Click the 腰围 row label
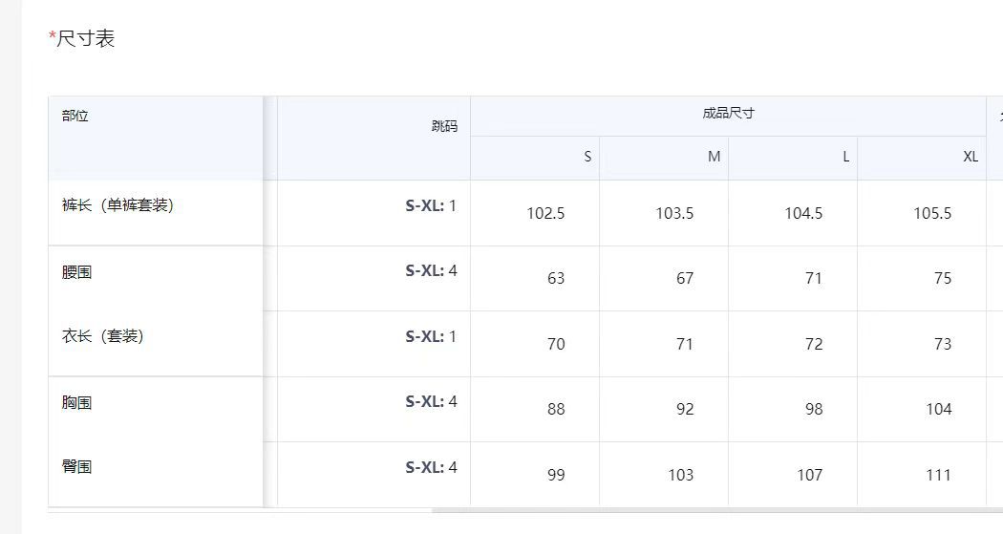This screenshot has height=534, width=1003. [77, 272]
